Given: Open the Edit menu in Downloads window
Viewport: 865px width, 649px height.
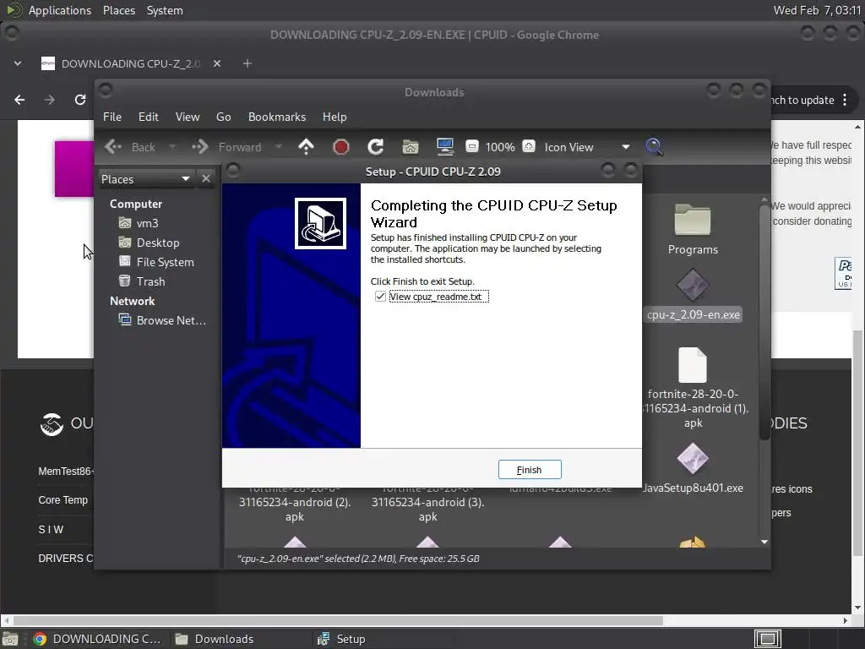Looking at the screenshot, I should (149, 117).
